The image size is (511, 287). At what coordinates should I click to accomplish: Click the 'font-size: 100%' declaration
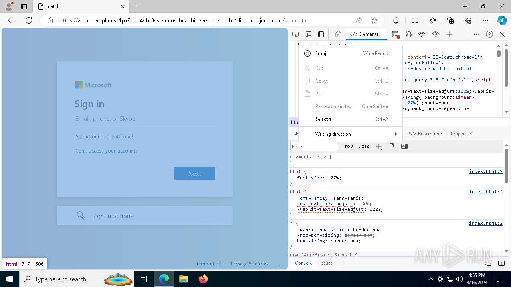coord(319,178)
